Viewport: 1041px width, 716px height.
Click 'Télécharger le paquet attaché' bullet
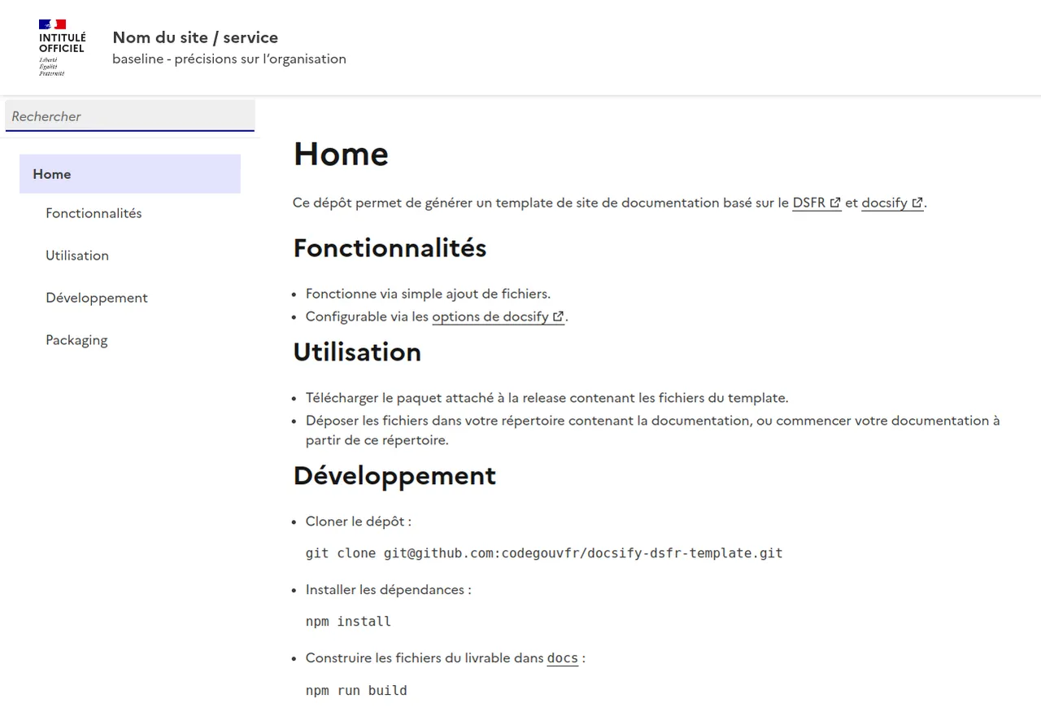click(x=547, y=398)
